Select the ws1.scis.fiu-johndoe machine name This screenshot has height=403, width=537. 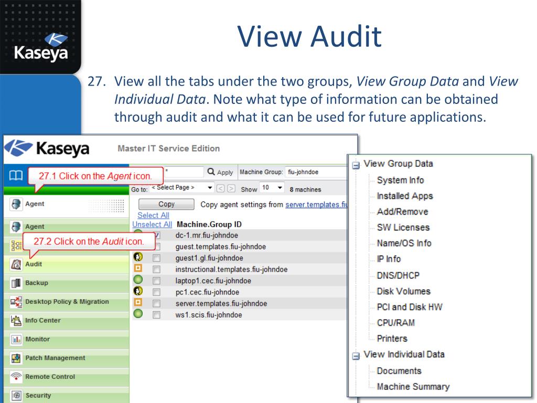pyautogui.click(x=209, y=315)
